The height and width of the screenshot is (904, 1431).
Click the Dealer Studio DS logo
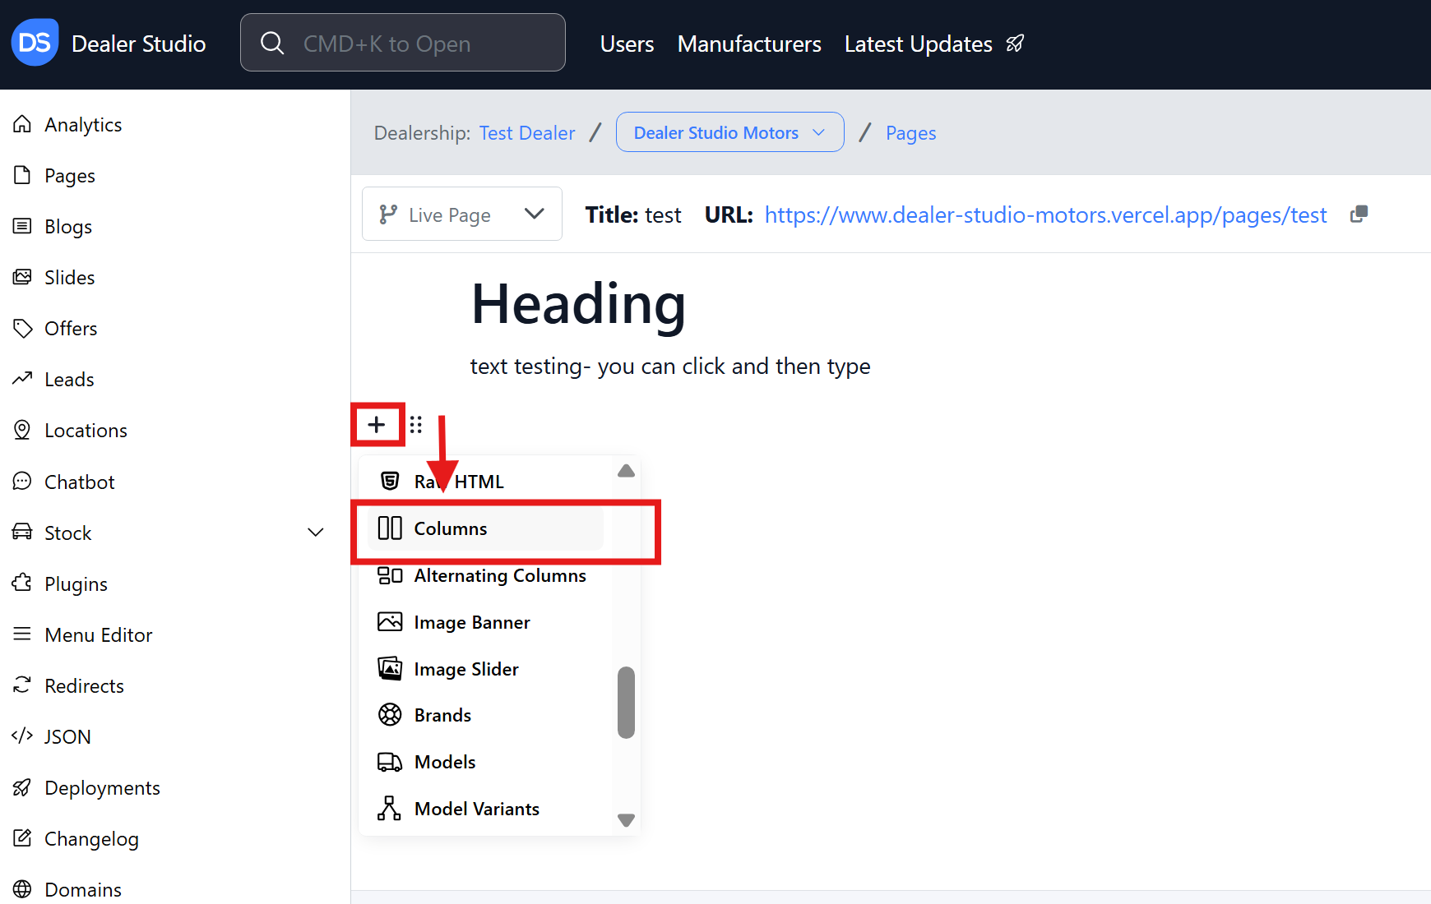click(35, 43)
